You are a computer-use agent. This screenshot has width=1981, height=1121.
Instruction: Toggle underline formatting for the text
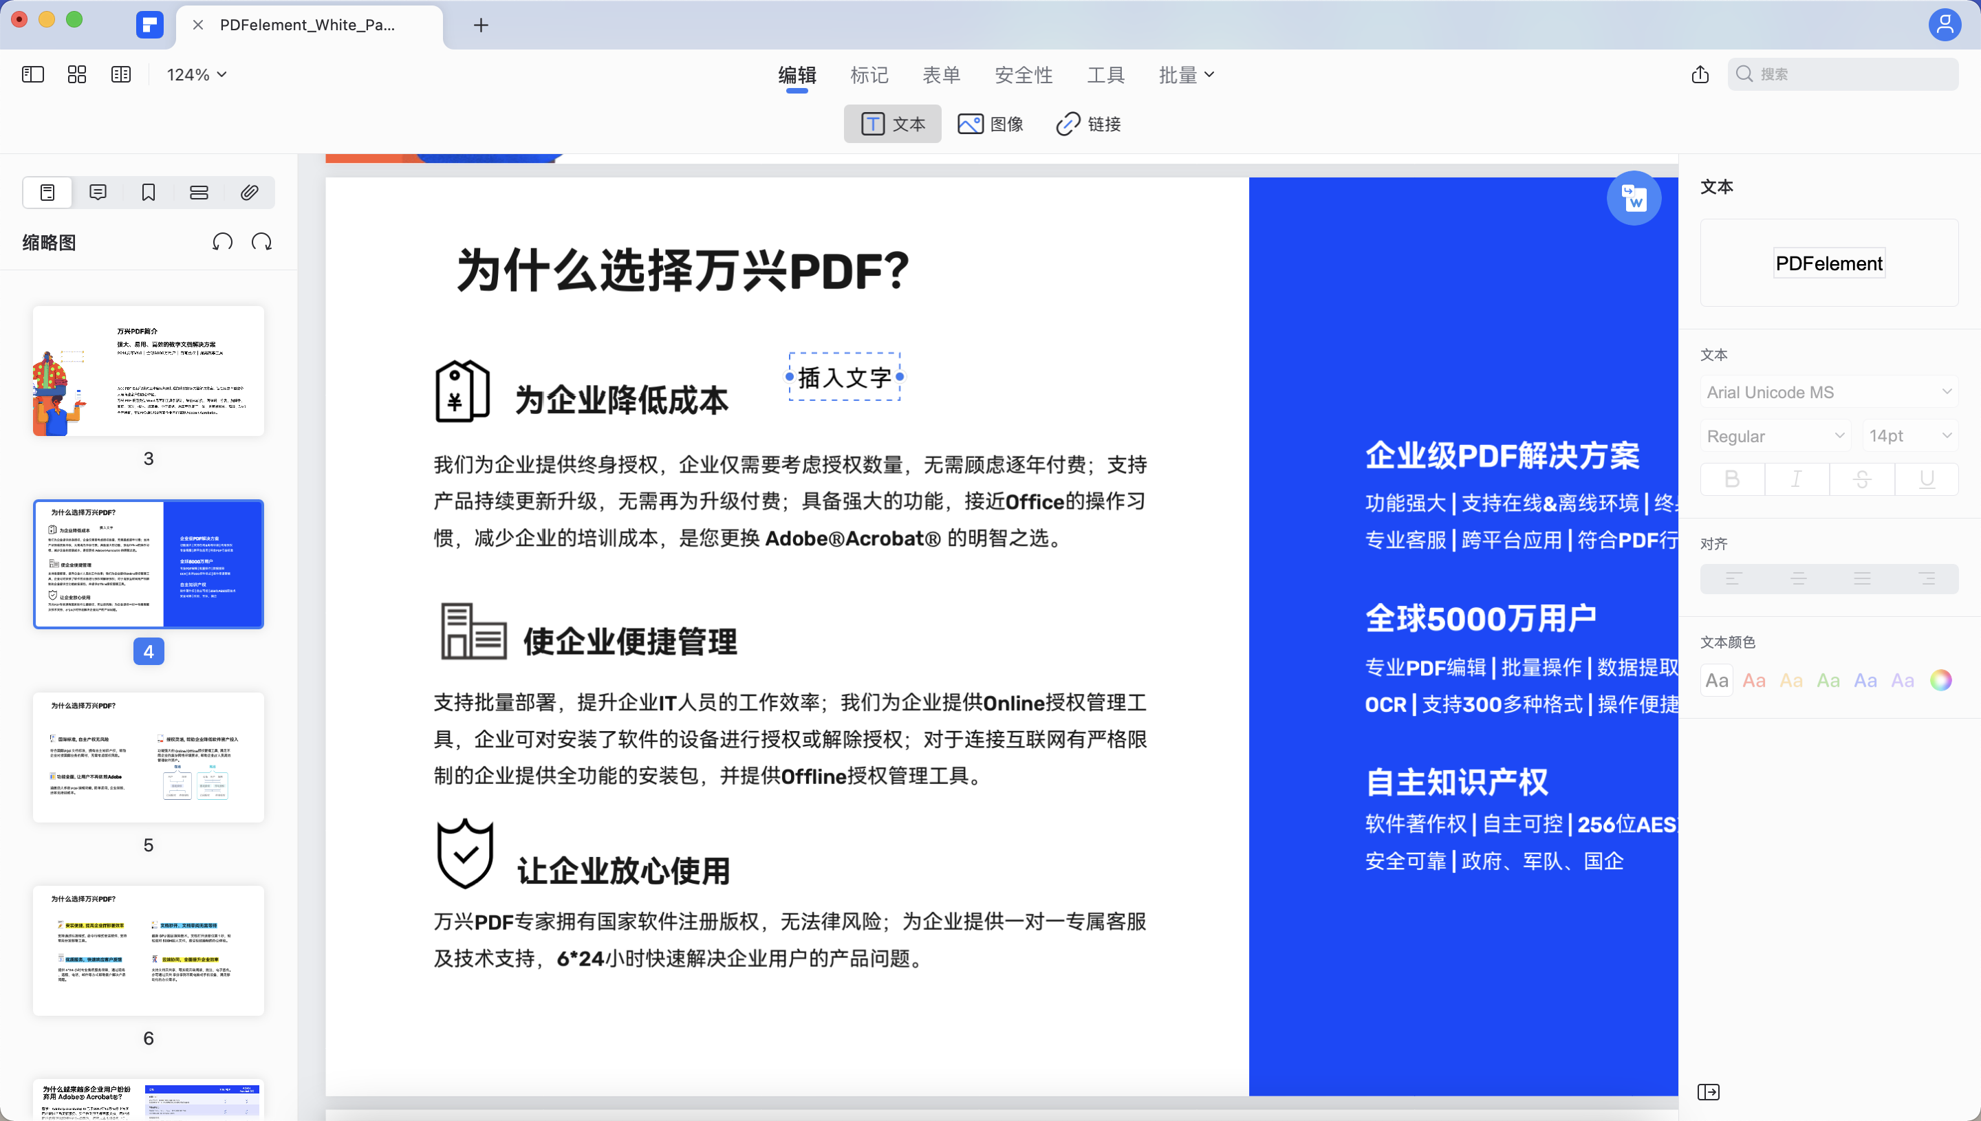coord(1927,478)
